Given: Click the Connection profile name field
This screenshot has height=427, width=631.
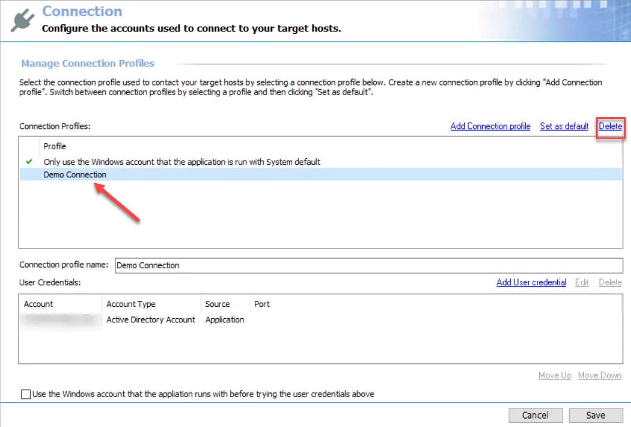Looking at the screenshot, I should click(368, 265).
